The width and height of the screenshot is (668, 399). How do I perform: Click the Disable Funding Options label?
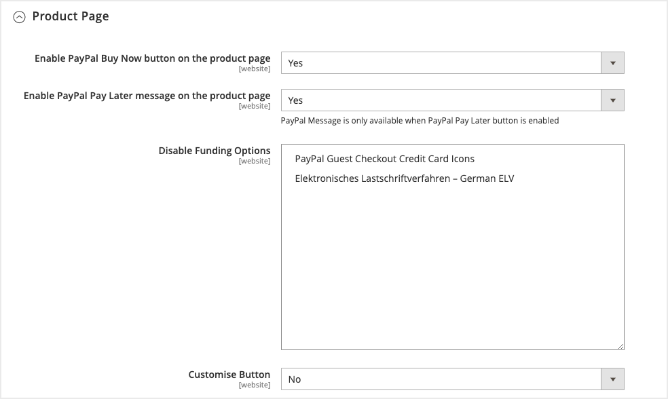click(x=215, y=151)
